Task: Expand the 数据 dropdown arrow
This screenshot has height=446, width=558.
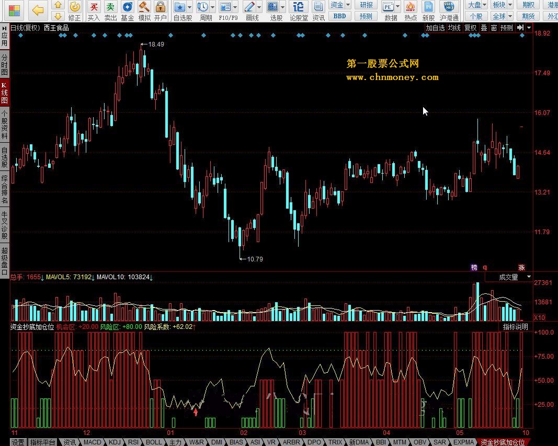Action: click(398, 7)
